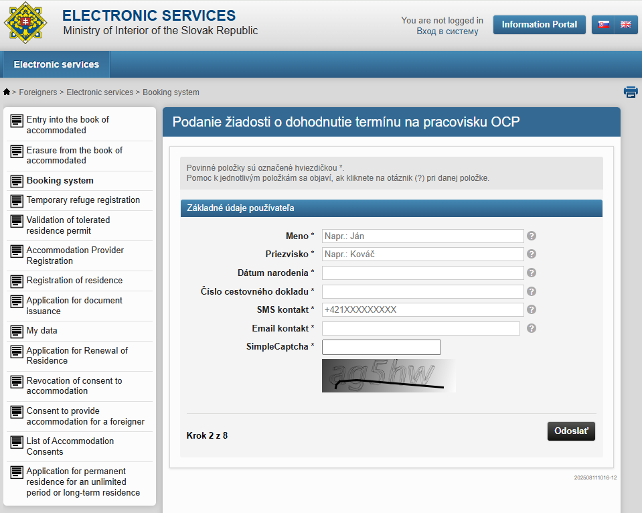This screenshot has width=642, height=513.
Task: Click the Information Portal button
Action: (539, 25)
